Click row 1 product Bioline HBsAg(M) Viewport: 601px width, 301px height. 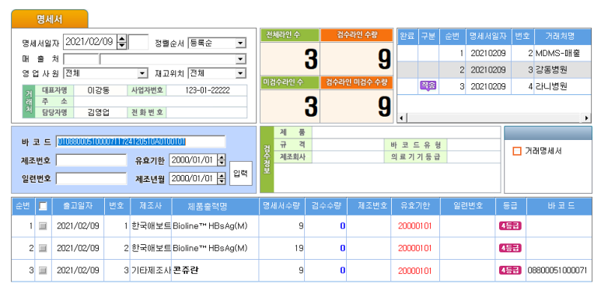[210, 226]
